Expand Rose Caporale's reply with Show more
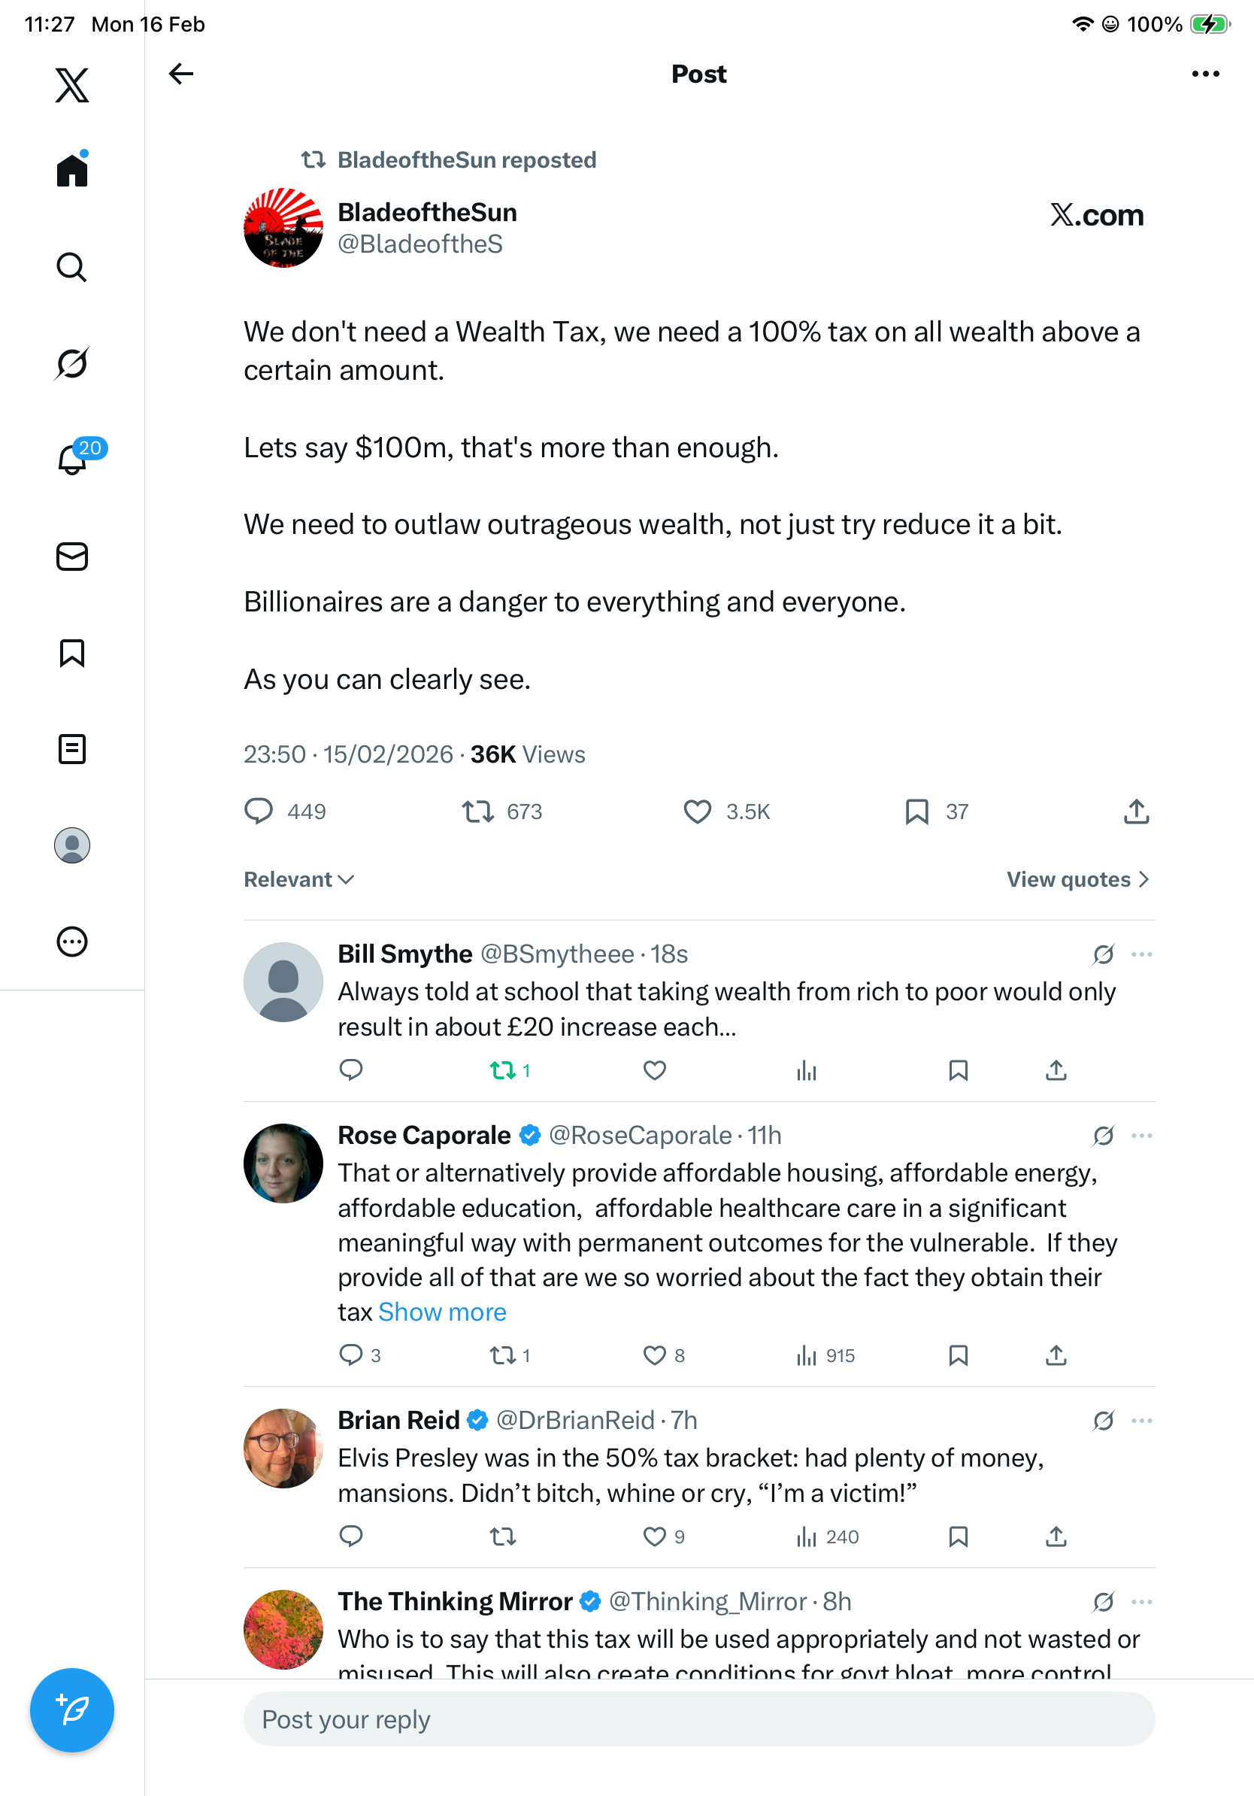 (x=442, y=1312)
